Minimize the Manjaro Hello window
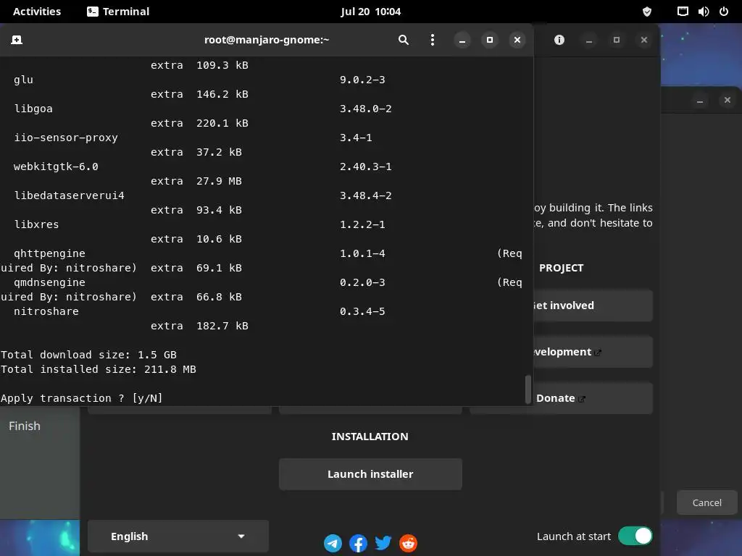742x556 pixels. pos(589,41)
